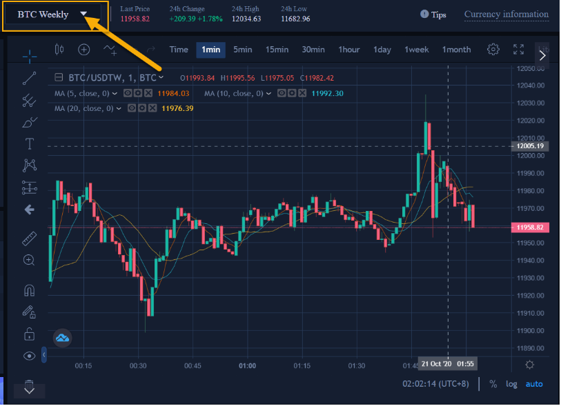
Task: Click the Tips label
Action: coord(439,14)
